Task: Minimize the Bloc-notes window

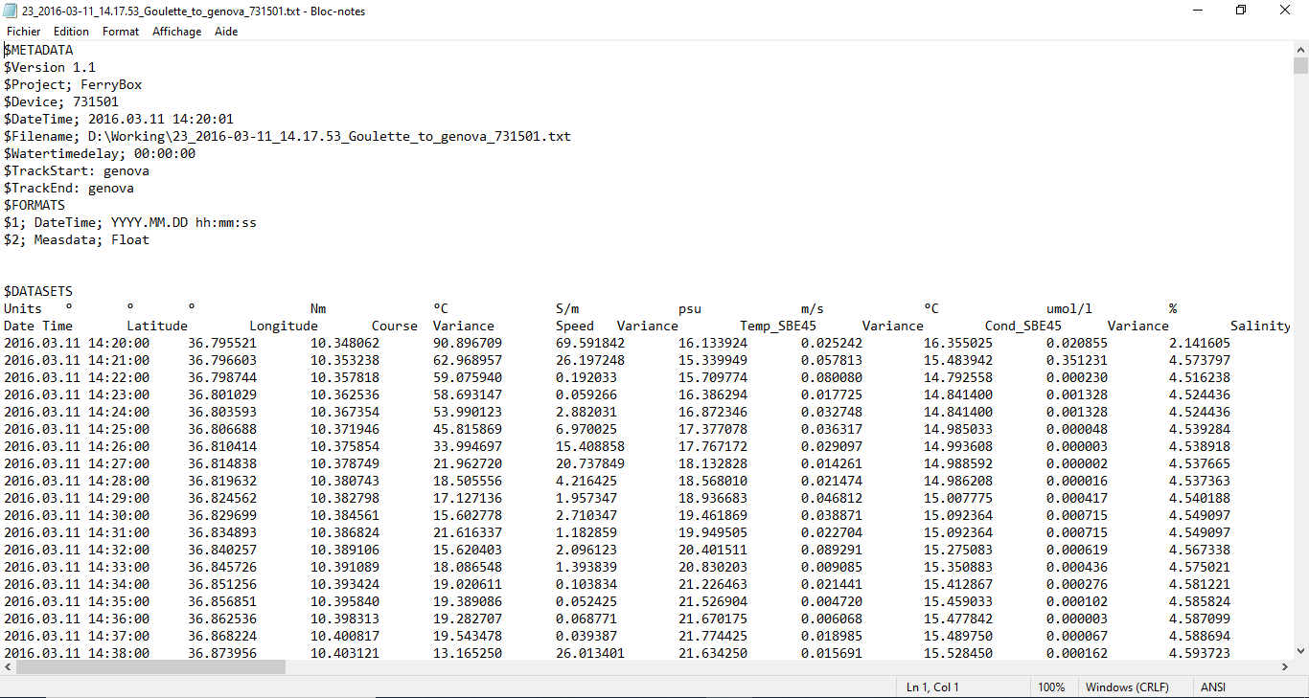Action: 1197,11
